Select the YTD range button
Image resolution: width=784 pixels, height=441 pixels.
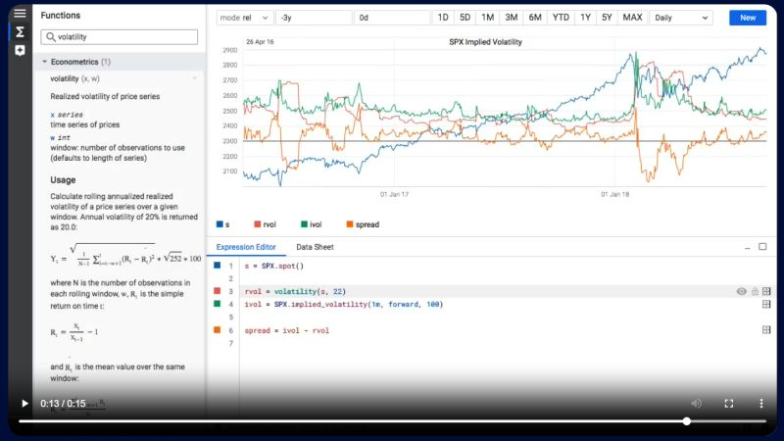[x=561, y=18]
